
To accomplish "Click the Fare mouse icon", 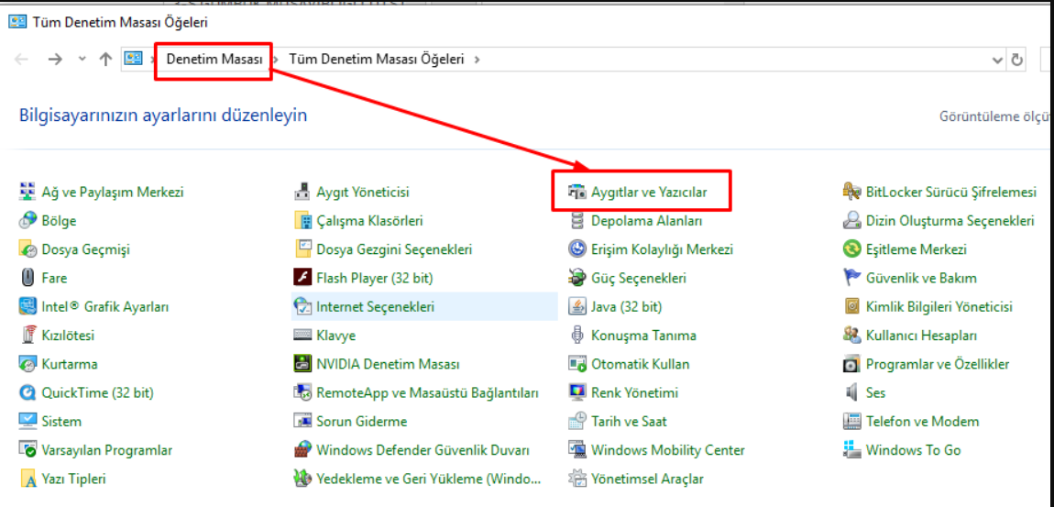I will pos(27,278).
